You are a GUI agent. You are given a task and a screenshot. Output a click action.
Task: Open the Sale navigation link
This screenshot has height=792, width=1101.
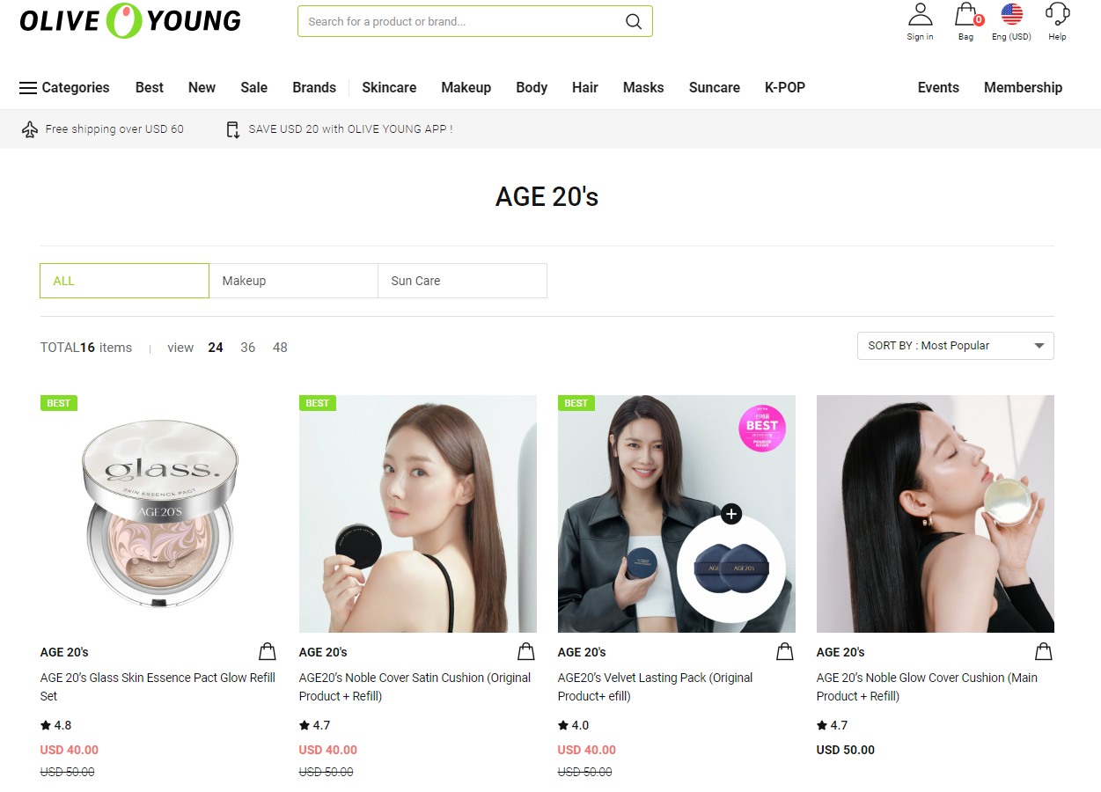pyautogui.click(x=253, y=87)
